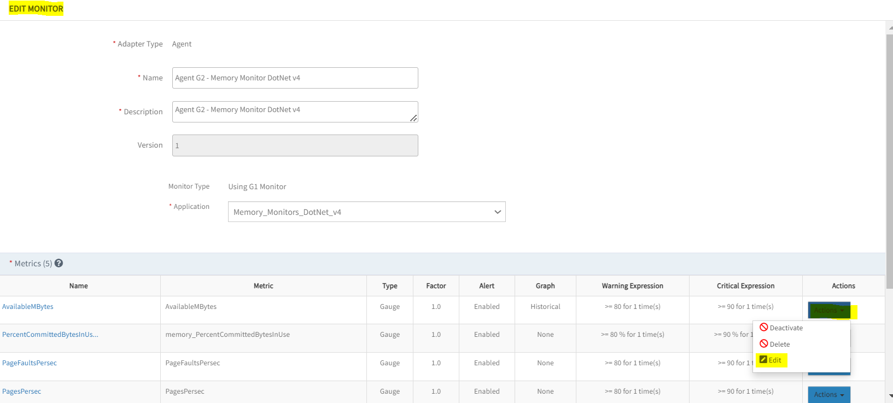This screenshot has width=893, height=403.
Task: Click the Metrics (5) section heading
Action: click(33, 264)
